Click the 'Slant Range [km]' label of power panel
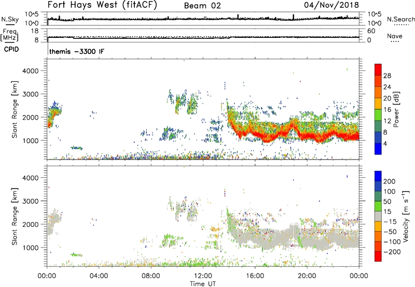The height and width of the screenshot is (287, 415). [15, 109]
